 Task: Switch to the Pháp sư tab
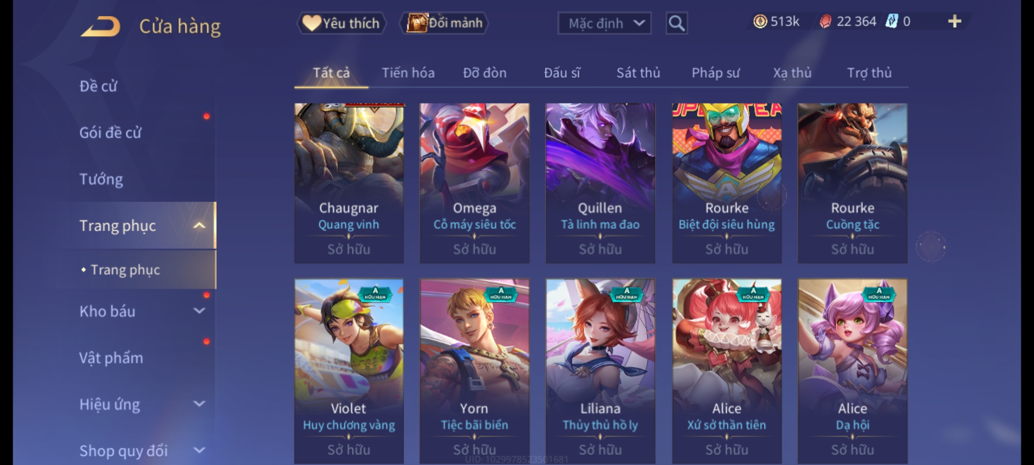point(715,73)
